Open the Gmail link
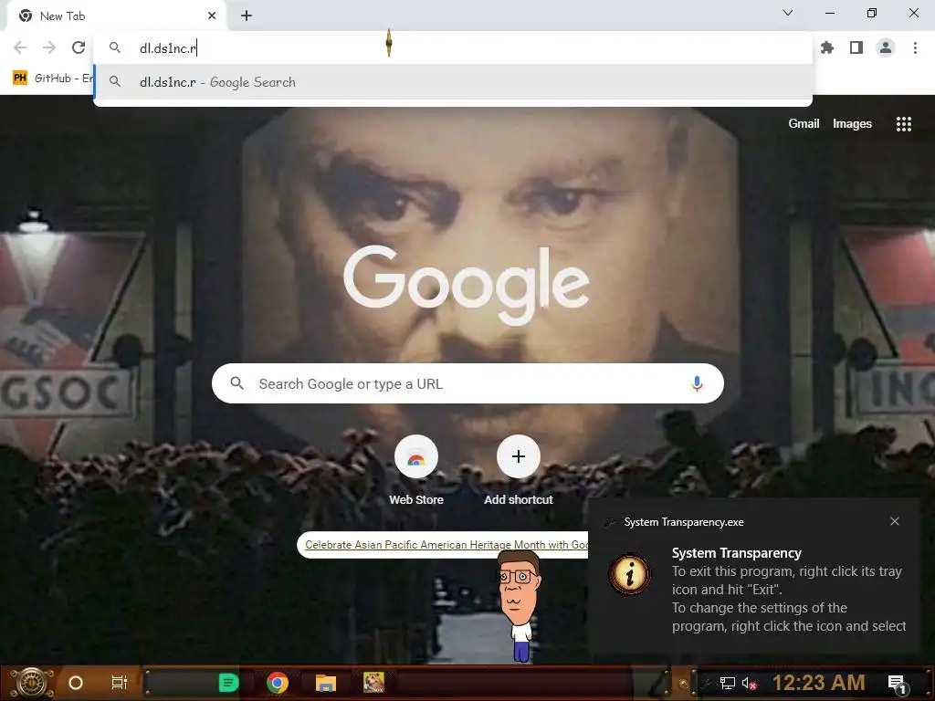 click(804, 123)
